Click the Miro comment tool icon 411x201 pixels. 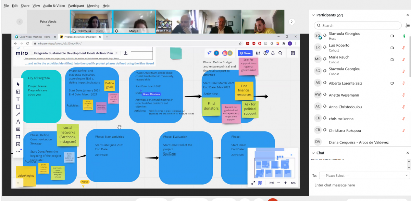click(x=18, y=129)
